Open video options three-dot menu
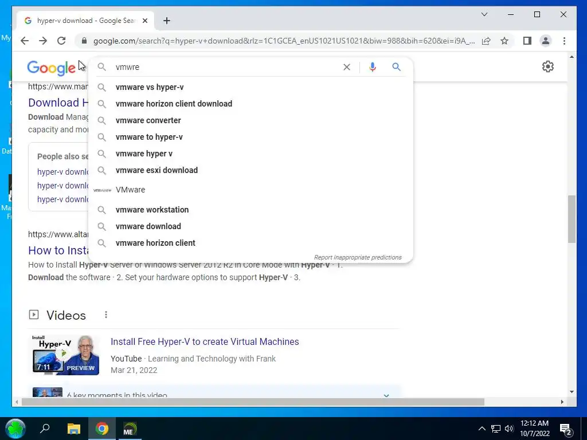Image resolution: width=587 pixels, height=440 pixels. pyautogui.click(x=106, y=315)
